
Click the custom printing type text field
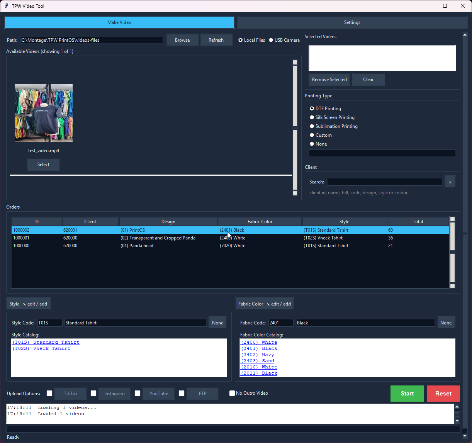(x=382, y=153)
